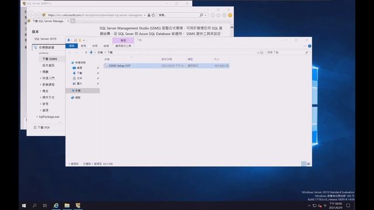Open taskbar Search magnifier
Screen dimensions: 374x210
(34, 205)
